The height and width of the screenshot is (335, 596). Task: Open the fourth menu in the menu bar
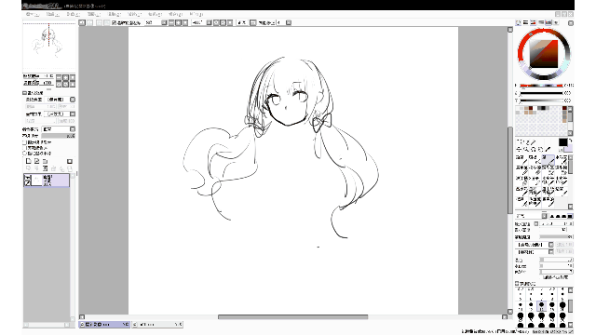tap(94, 15)
